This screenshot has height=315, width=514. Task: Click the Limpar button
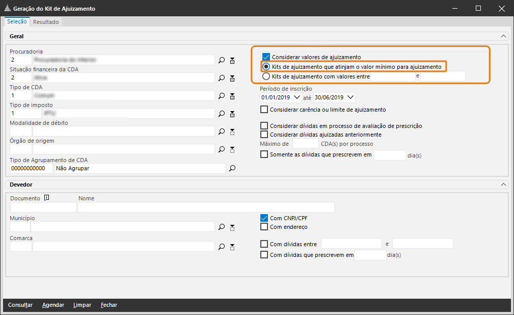tap(82, 305)
